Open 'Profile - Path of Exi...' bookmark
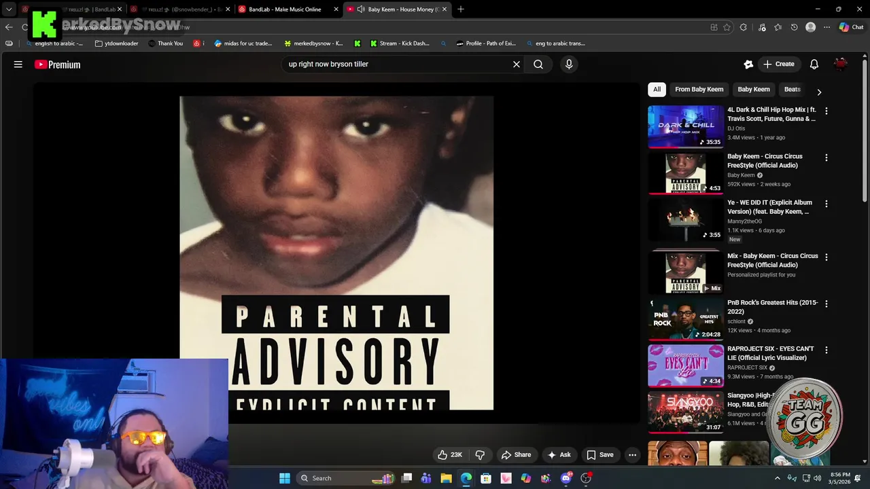870x489 pixels. point(486,43)
